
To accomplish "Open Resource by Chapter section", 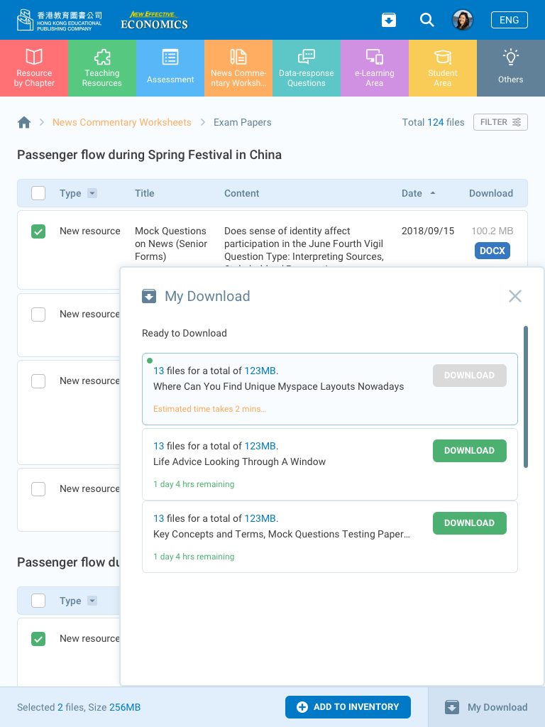I will 34,68.
